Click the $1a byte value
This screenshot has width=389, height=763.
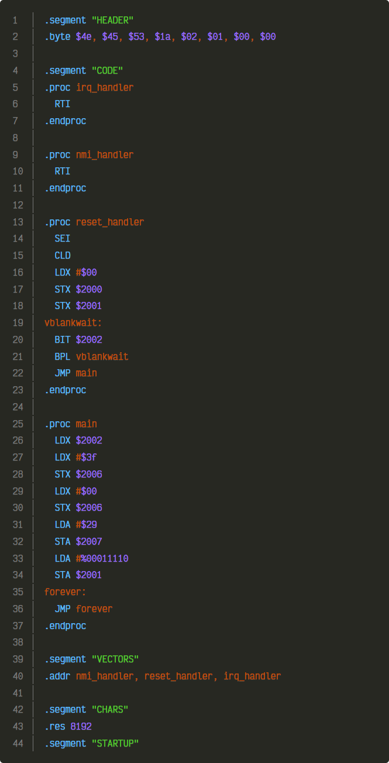(162, 37)
